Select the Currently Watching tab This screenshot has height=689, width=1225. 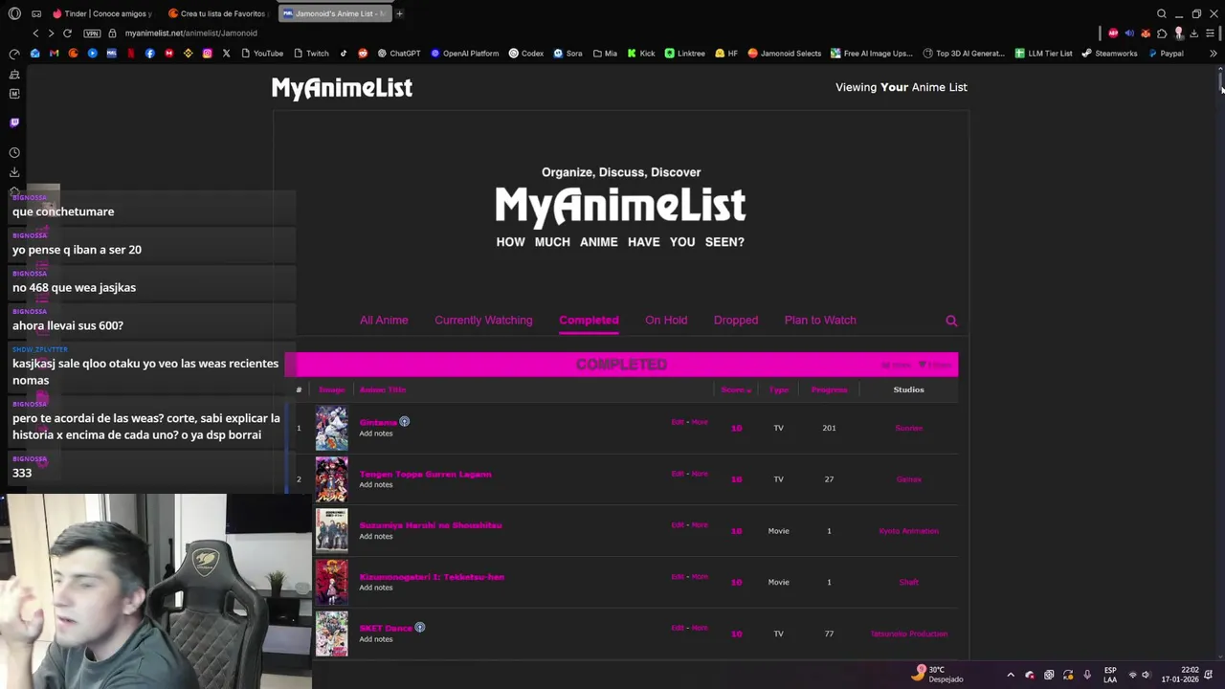coord(483,320)
